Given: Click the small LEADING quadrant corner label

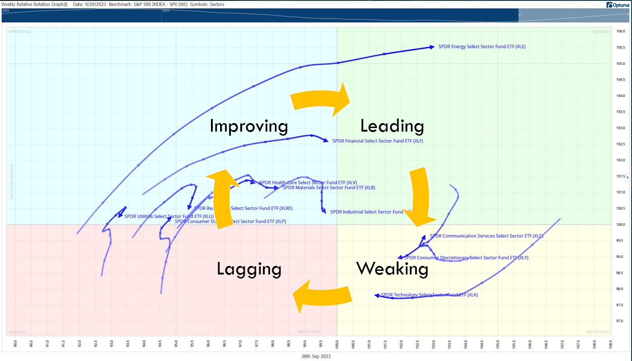Looking at the screenshot, I should (x=600, y=32).
